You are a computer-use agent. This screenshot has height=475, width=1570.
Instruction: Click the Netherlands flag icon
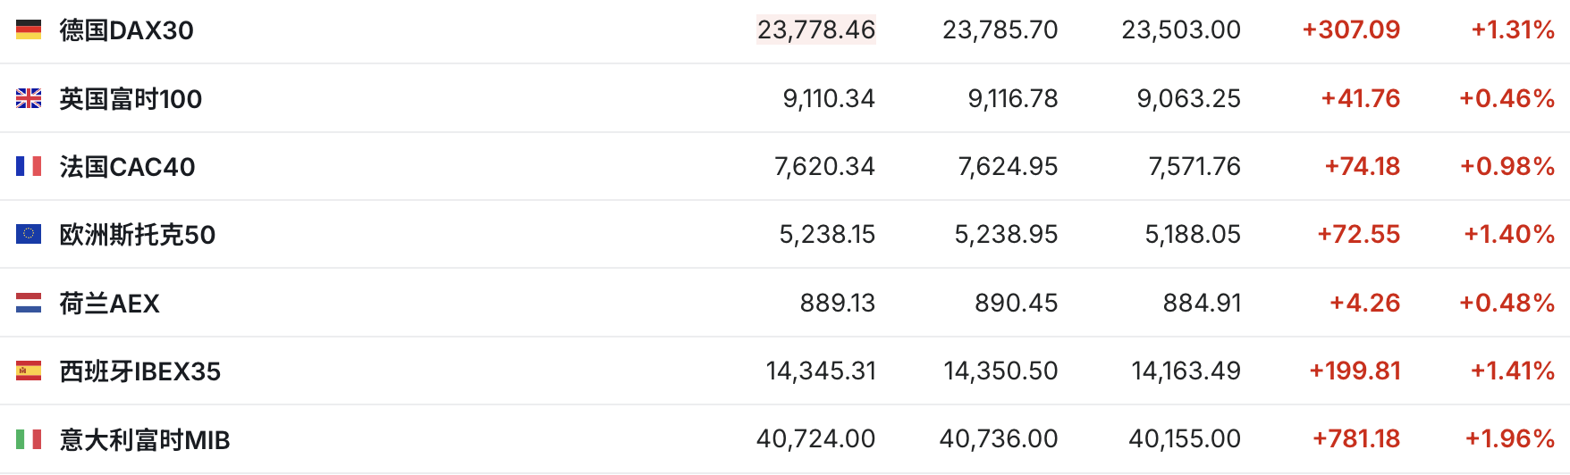pyautogui.click(x=29, y=303)
